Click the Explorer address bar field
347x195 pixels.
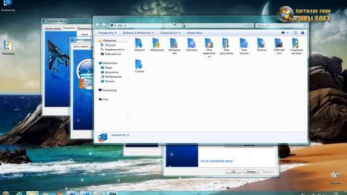178,25
